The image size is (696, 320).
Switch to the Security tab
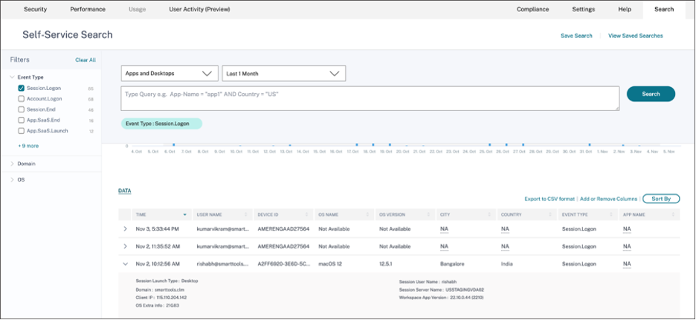tap(36, 9)
